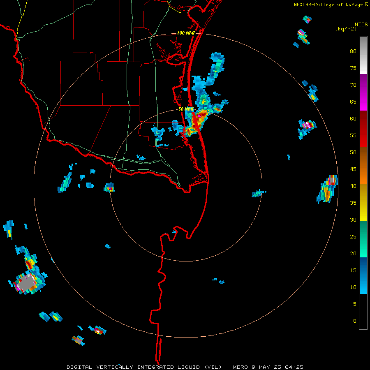
Task: Select the 15 value on the scale
Action: (353, 271)
